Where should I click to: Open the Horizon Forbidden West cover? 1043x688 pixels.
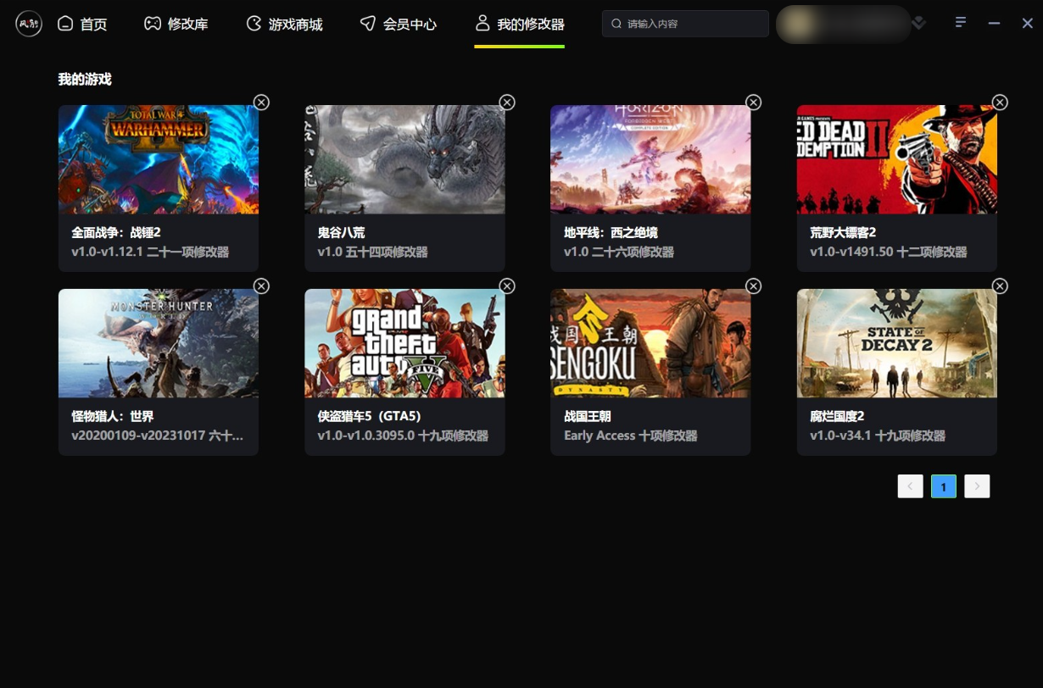[650, 159]
